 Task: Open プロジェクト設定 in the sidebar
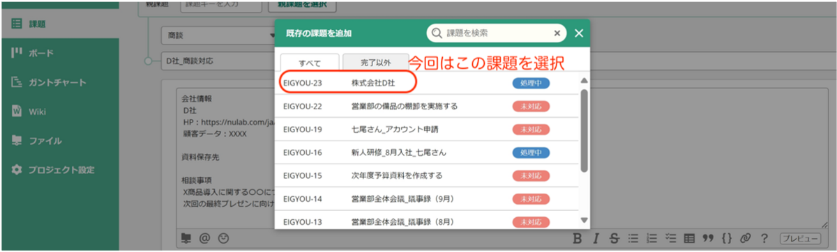click(59, 170)
